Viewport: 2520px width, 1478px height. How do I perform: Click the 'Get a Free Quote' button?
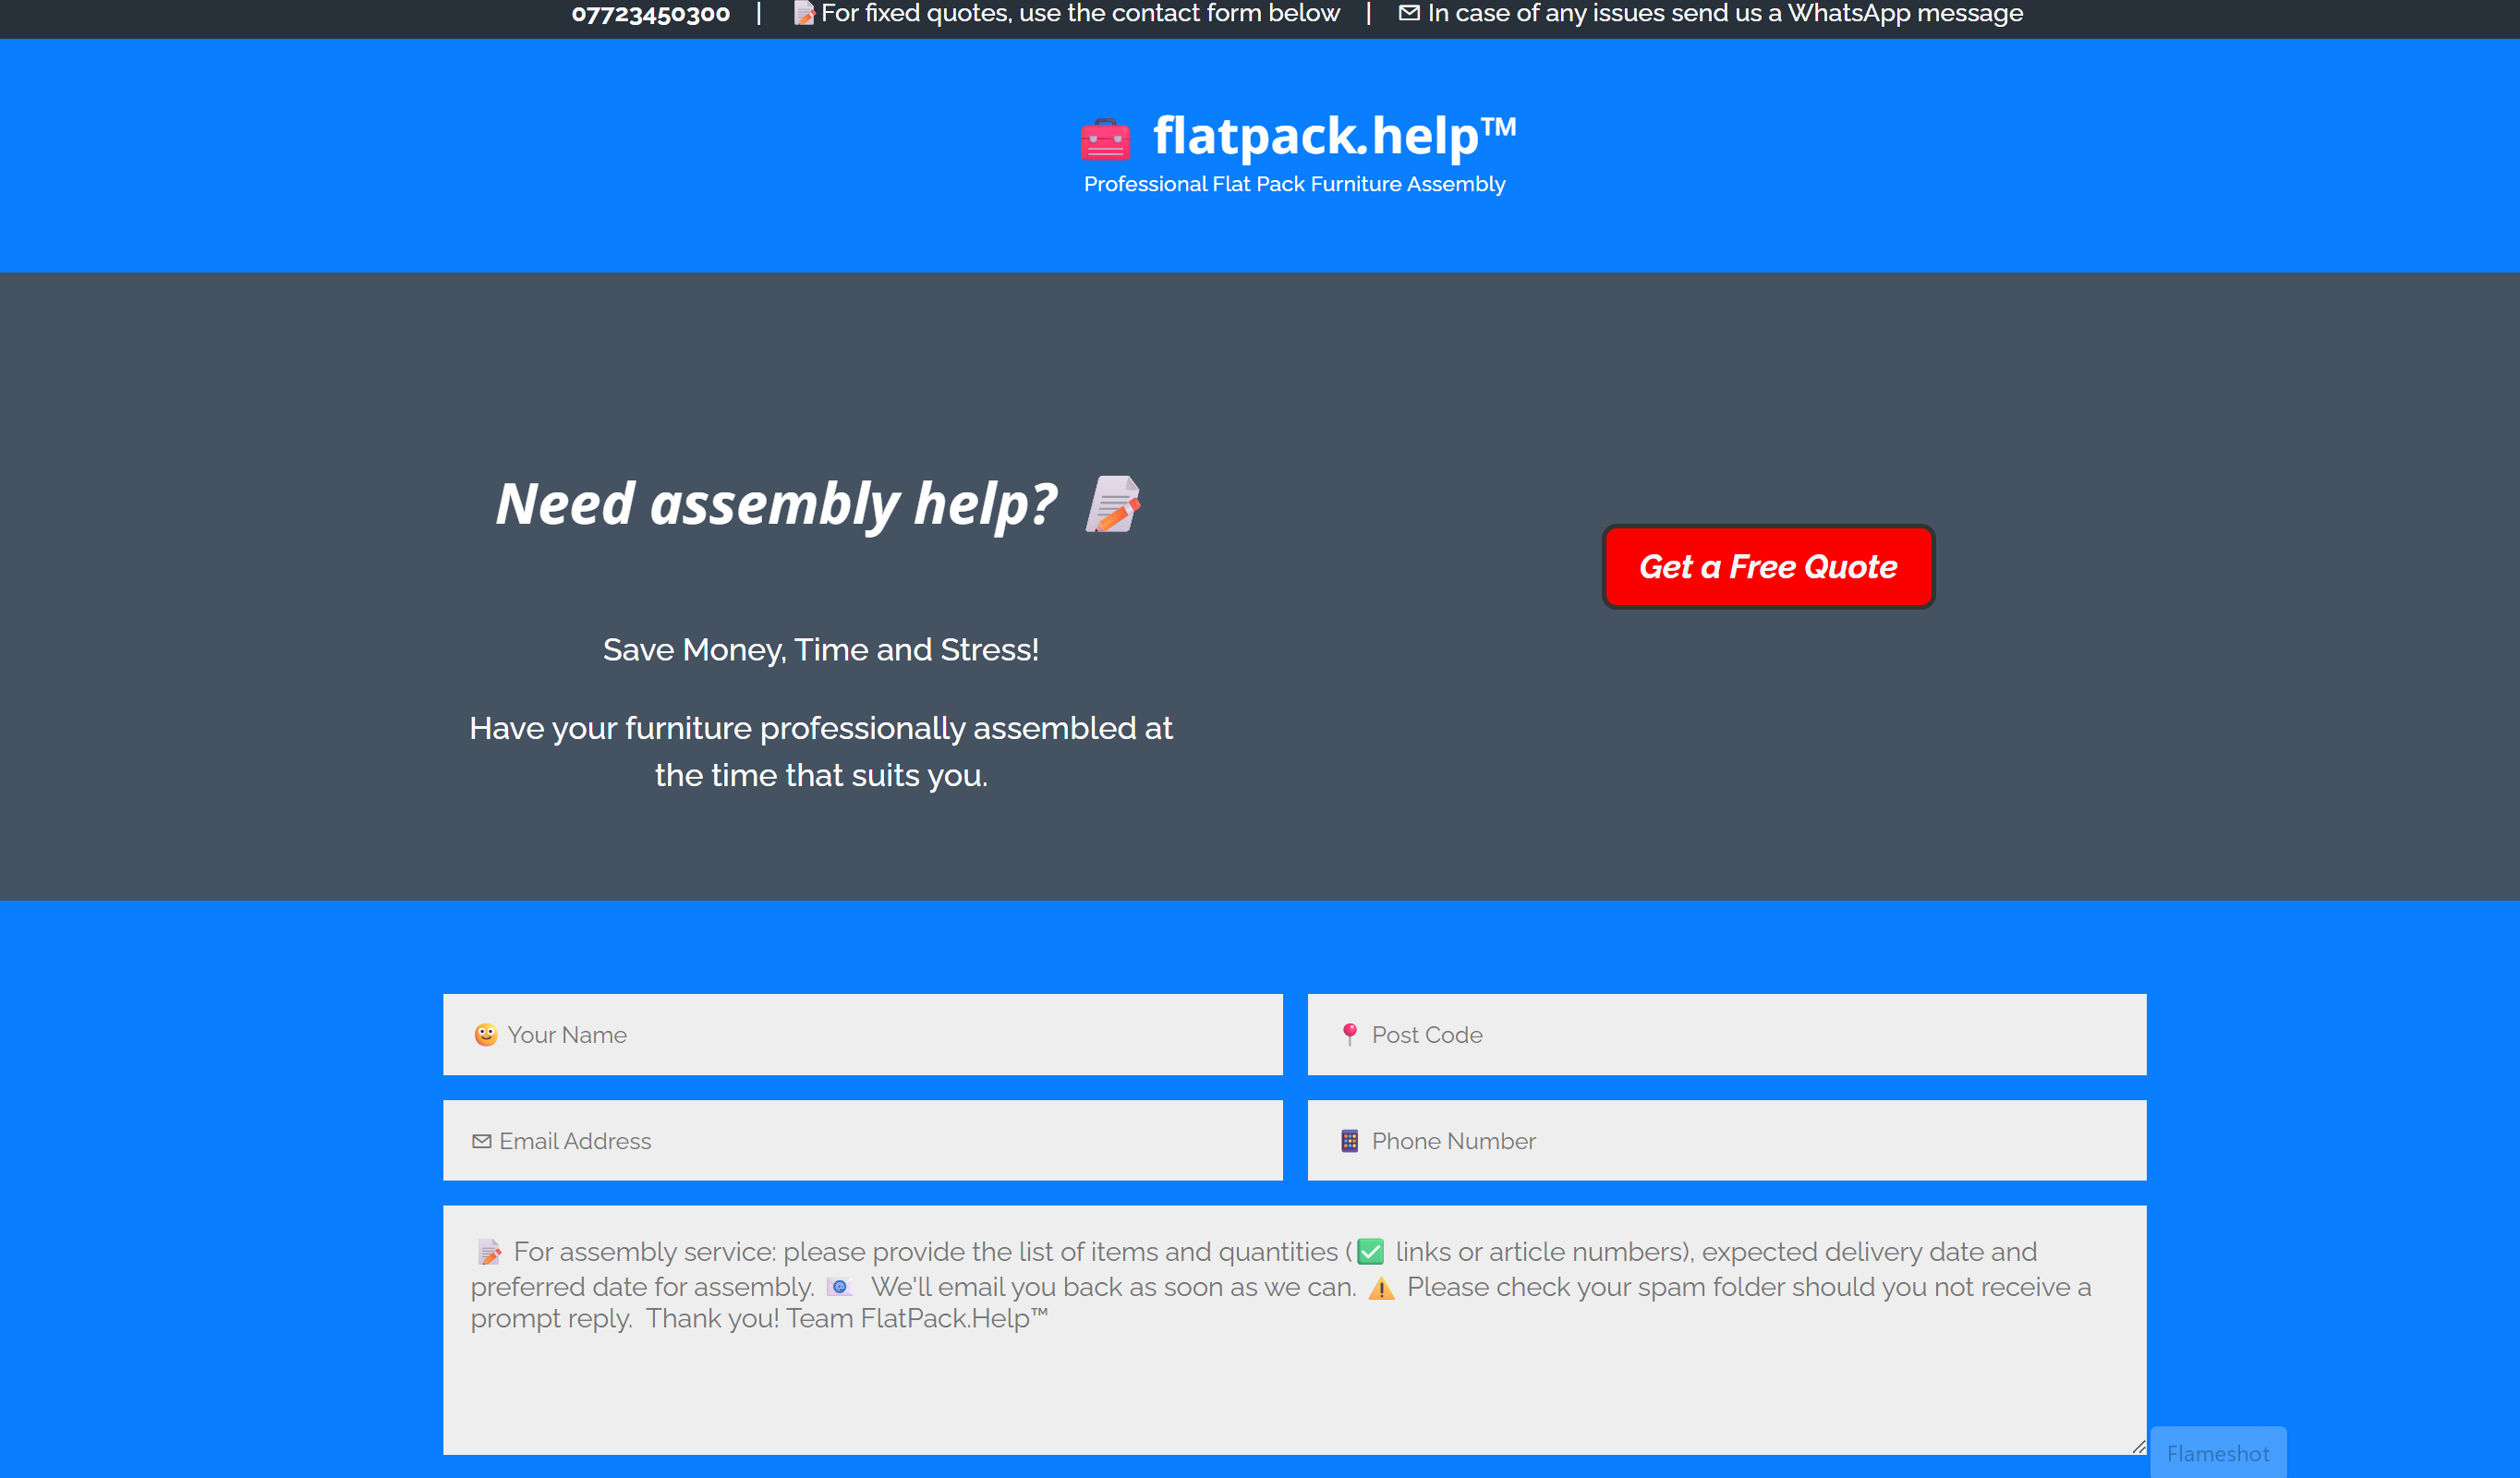pyautogui.click(x=1768, y=566)
